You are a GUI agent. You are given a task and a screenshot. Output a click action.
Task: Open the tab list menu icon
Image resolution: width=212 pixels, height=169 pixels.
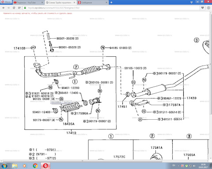191,2
